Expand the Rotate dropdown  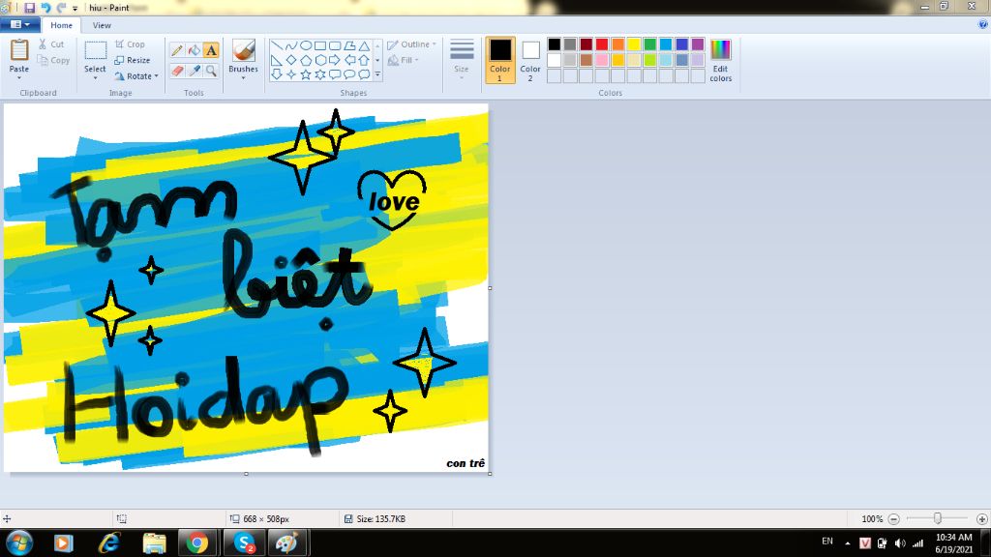point(156,76)
